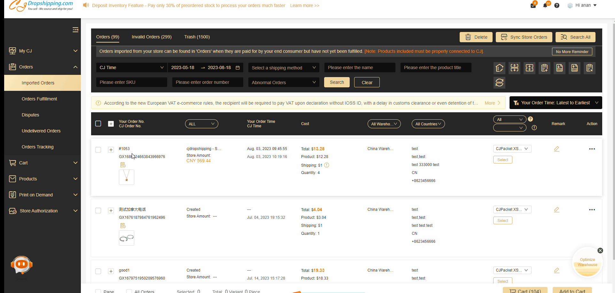Click the notification bell icon
This screenshot has height=293, width=615.
pos(545,5)
